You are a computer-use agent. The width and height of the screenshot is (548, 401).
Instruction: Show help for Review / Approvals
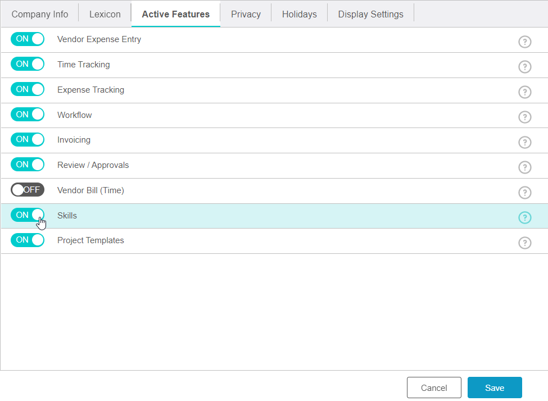point(524,167)
